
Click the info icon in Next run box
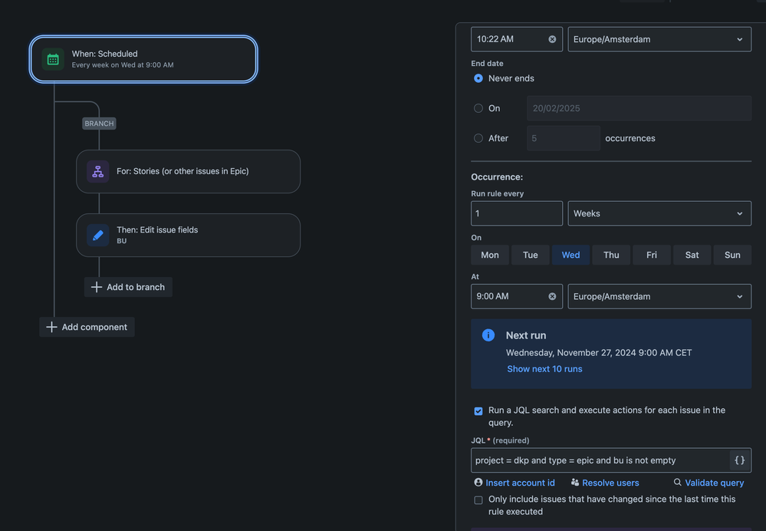click(488, 335)
